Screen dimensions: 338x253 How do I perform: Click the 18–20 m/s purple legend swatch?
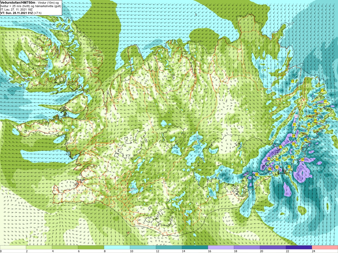(x=247, y=247)
